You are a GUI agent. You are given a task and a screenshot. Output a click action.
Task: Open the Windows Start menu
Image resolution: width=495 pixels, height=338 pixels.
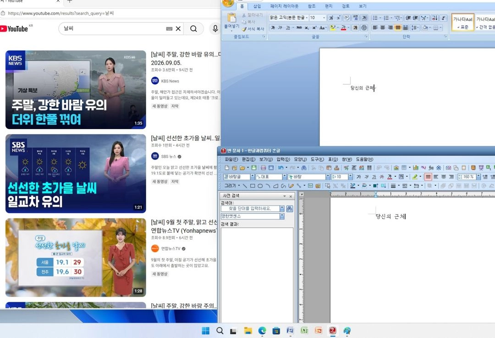tap(205, 330)
